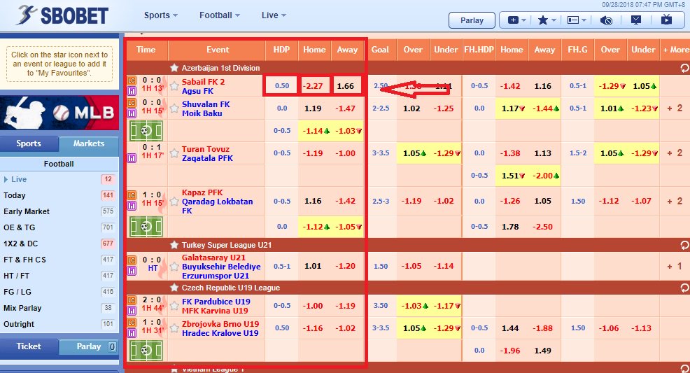Select over odds 1.02 for Shuvalan FK match
This screenshot has height=373, width=690.
pos(412,108)
